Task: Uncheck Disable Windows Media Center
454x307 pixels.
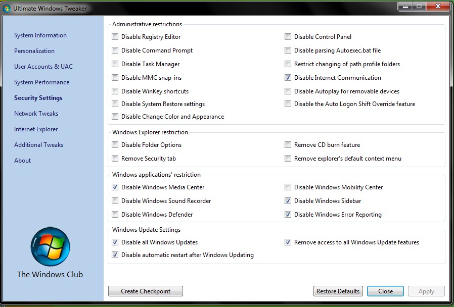Action: [x=115, y=187]
